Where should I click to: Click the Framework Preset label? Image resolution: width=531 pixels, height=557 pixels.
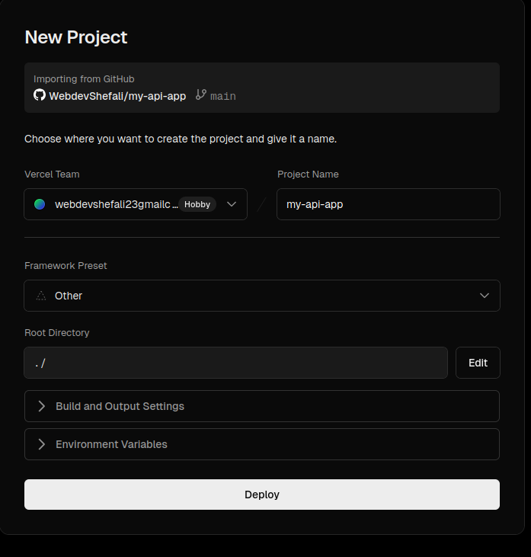pyautogui.click(x=66, y=266)
